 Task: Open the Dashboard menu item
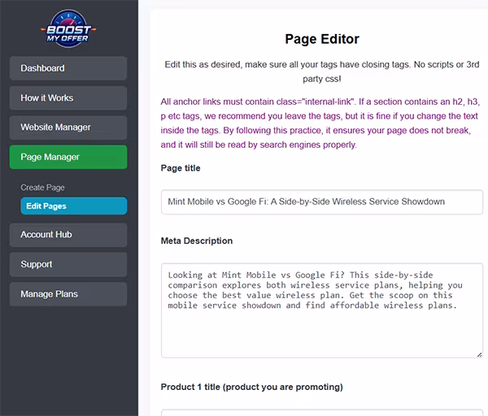pyautogui.click(x=68, y=68)
